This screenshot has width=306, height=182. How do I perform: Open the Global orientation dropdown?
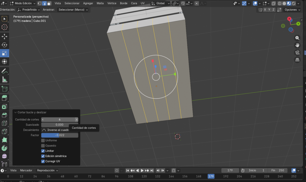(160, 3)
